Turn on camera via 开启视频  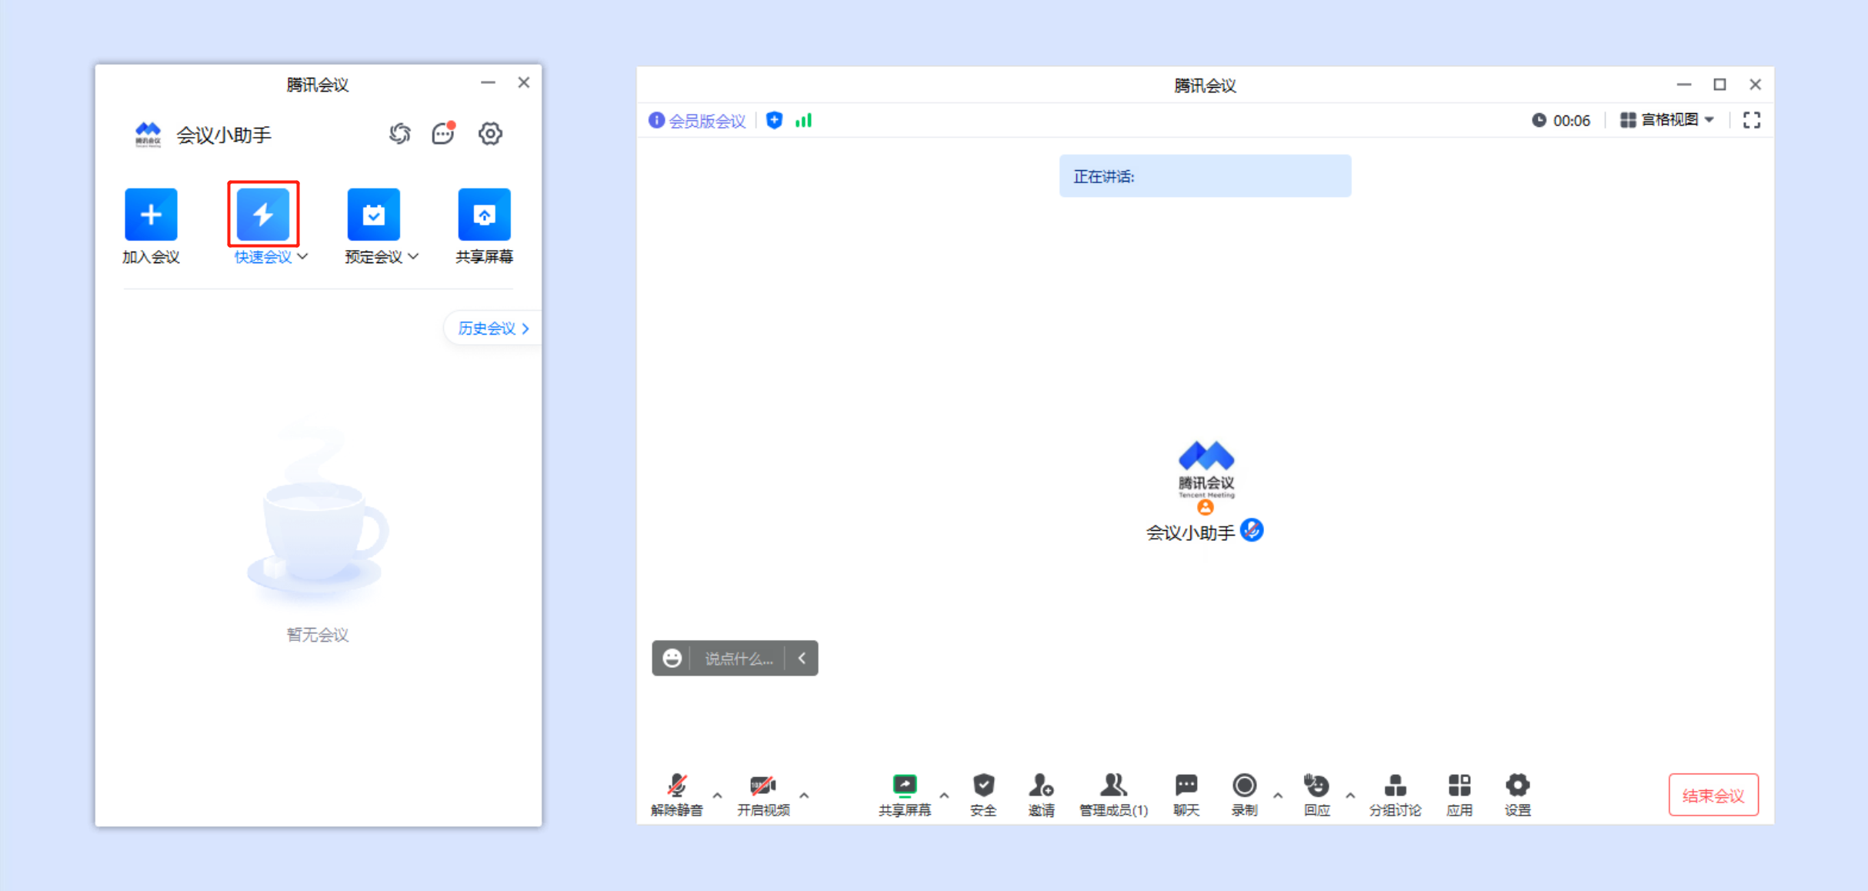click(x=763, y=795)
